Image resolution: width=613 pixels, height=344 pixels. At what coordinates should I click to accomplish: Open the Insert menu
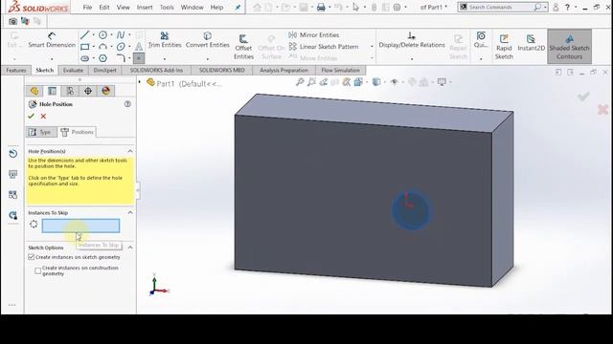(145, 7)
